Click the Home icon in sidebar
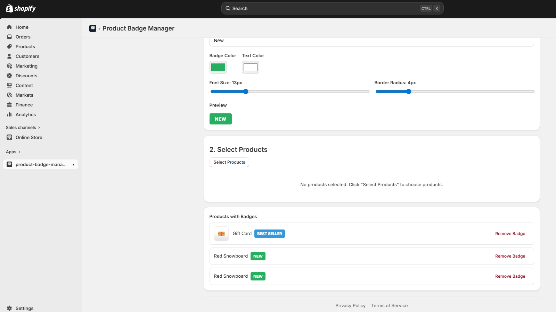The width and height of the screenshot is (556, 312). (9, 27)
